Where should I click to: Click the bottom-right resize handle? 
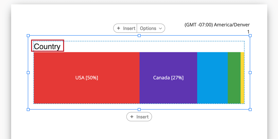pos(250,110)
